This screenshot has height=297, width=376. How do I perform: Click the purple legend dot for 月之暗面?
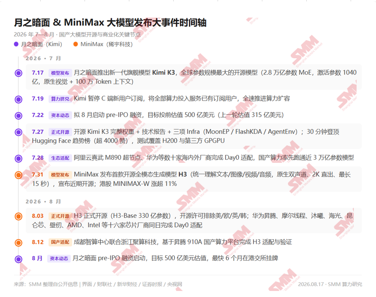16,44
